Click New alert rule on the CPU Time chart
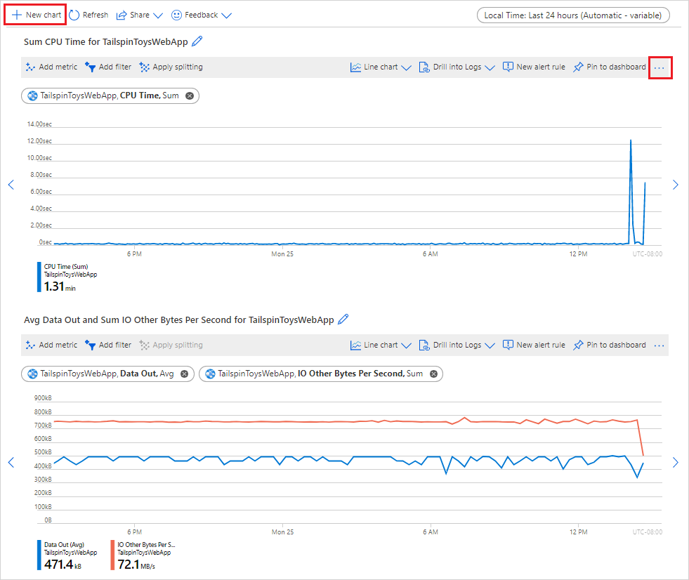The image size is (689, 580). point(535,67)
